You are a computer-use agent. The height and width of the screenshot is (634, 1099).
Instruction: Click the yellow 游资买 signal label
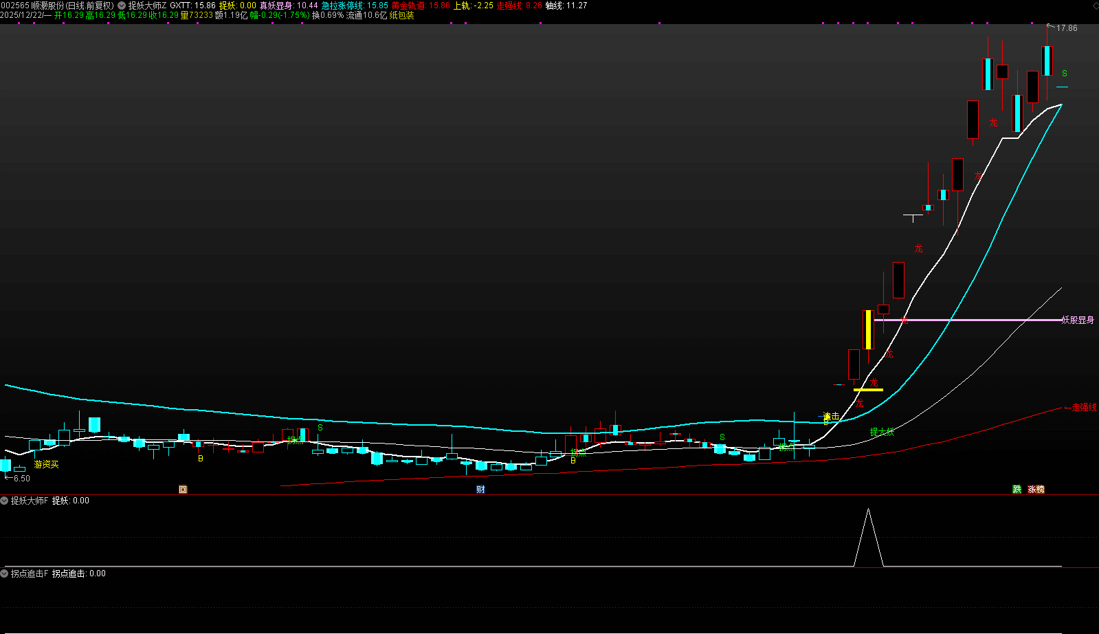point(46,465)
